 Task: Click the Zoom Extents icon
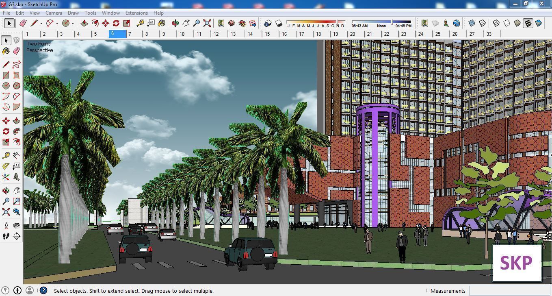6,211
